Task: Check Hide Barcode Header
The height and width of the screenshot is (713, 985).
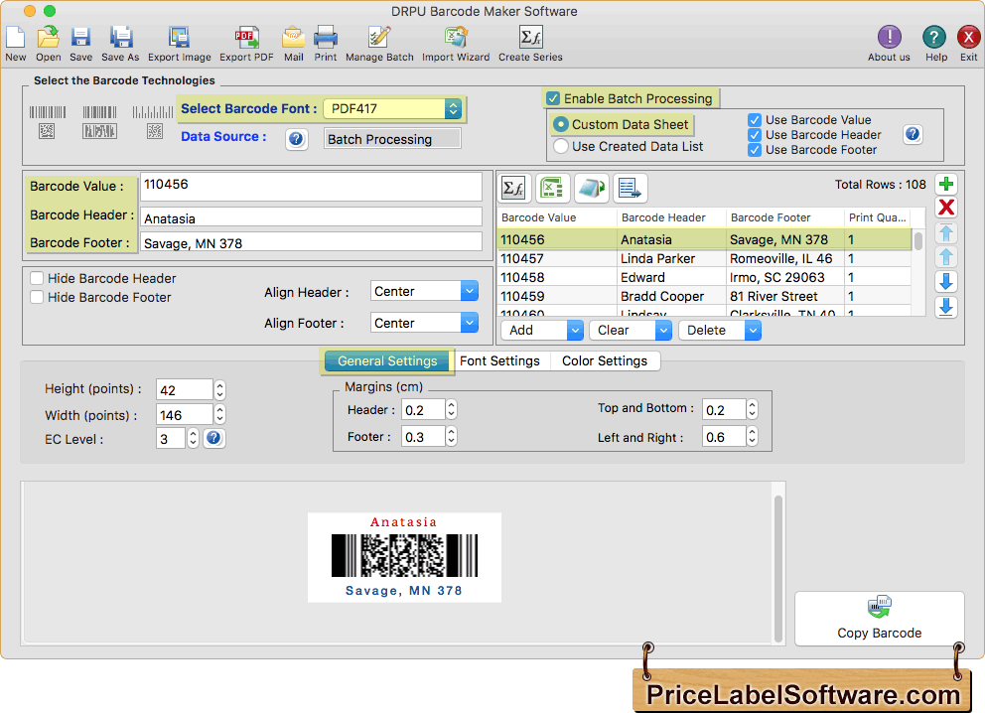Action: 37,278
